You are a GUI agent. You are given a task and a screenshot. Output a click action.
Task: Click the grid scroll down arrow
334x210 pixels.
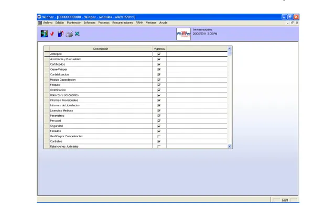(230, 146)
